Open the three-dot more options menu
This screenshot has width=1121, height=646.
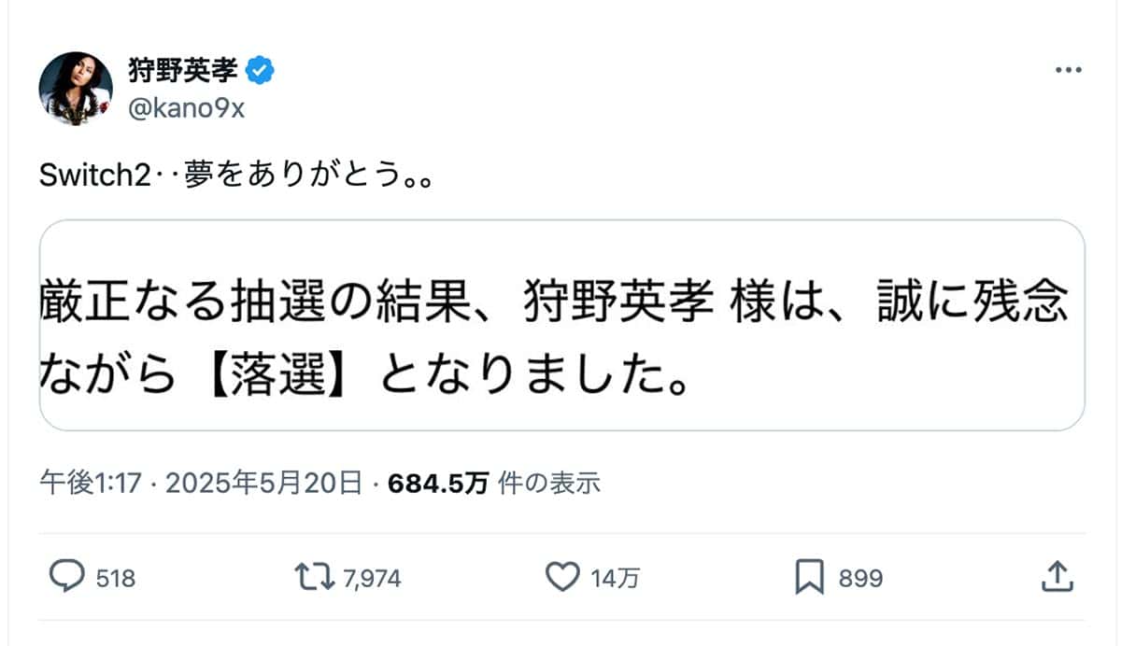click(x=1068, y=71)
